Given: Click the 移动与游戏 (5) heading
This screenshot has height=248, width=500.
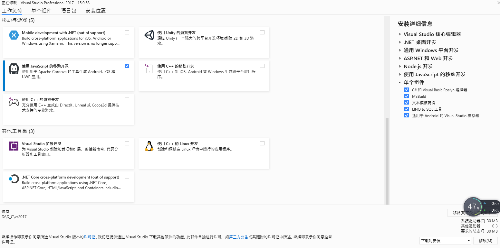Looking at the screenshot, I should [18, 20].
